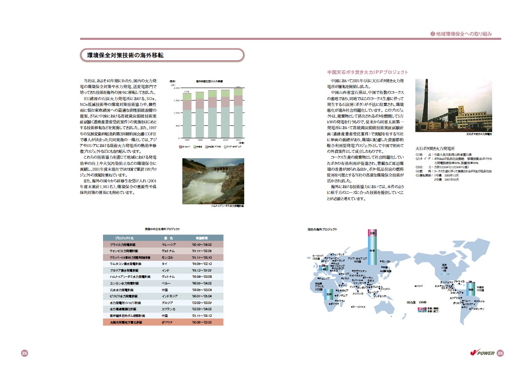Click the header text 地域環境保全への取り組み

point(464,34)
